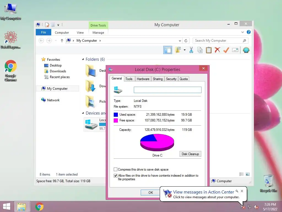Switch to Hardware tab in Properties dialog
Image resolution: width=282 pixels, height=212 pixels.
[143, 79]
